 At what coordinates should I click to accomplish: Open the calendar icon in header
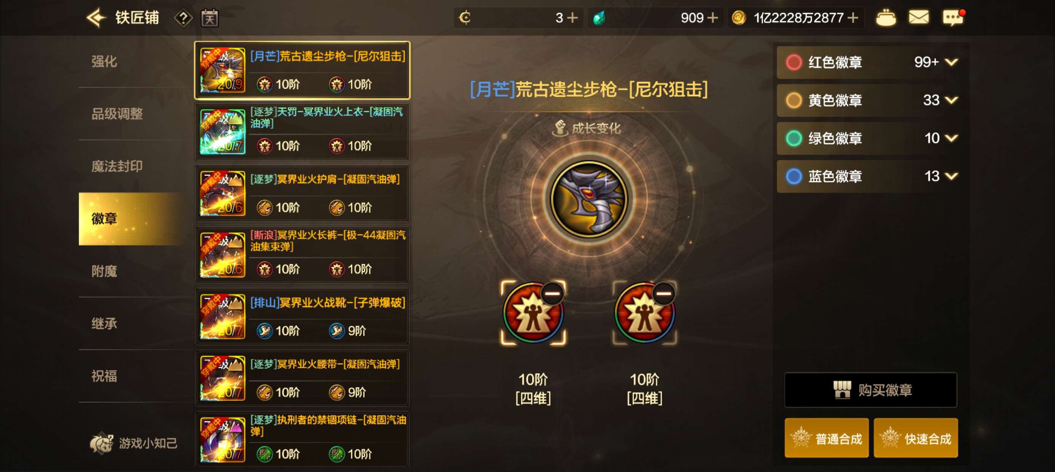pyautogui.click(x=210, y=18)
